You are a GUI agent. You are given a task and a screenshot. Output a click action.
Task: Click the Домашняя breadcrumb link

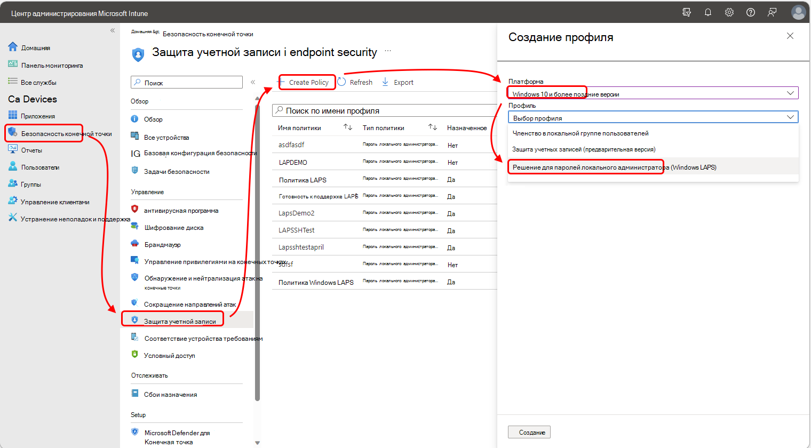point(145,32)
